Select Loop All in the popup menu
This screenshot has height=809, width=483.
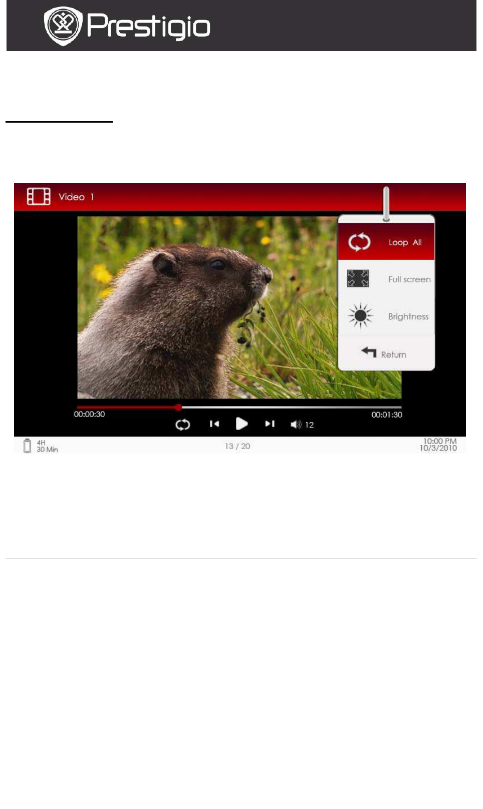pyautogui.click(x=386, y=242)
